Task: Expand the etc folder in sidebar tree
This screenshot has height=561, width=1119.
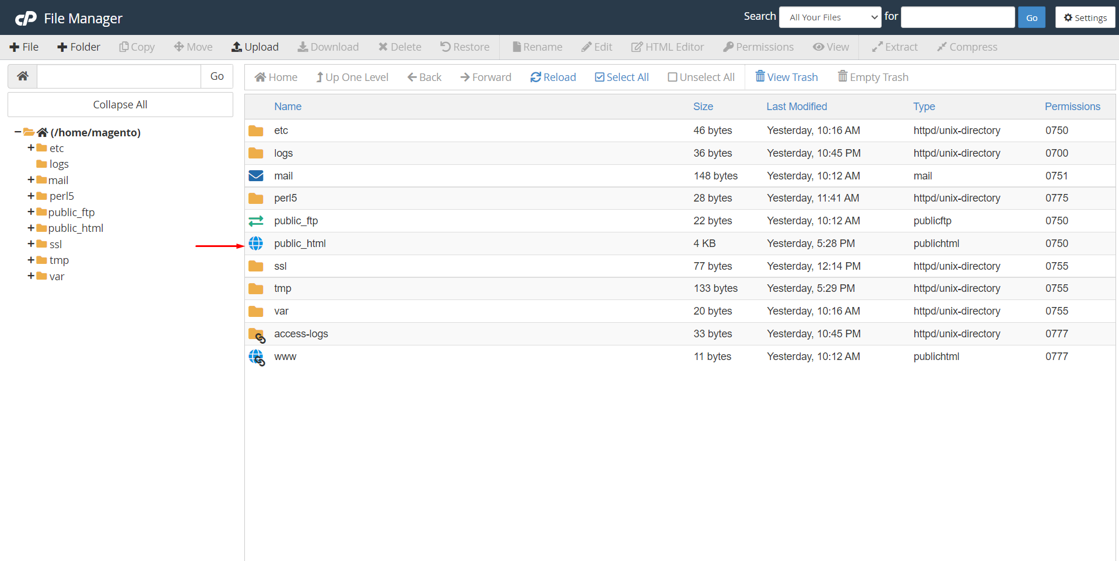Action: (x=31, y=148)
